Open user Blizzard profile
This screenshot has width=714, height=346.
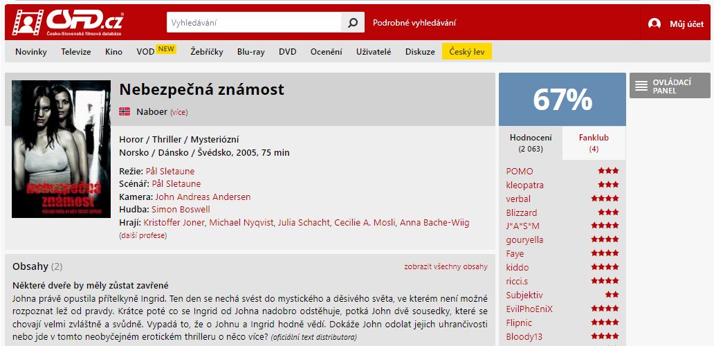(x=522, y=212)
